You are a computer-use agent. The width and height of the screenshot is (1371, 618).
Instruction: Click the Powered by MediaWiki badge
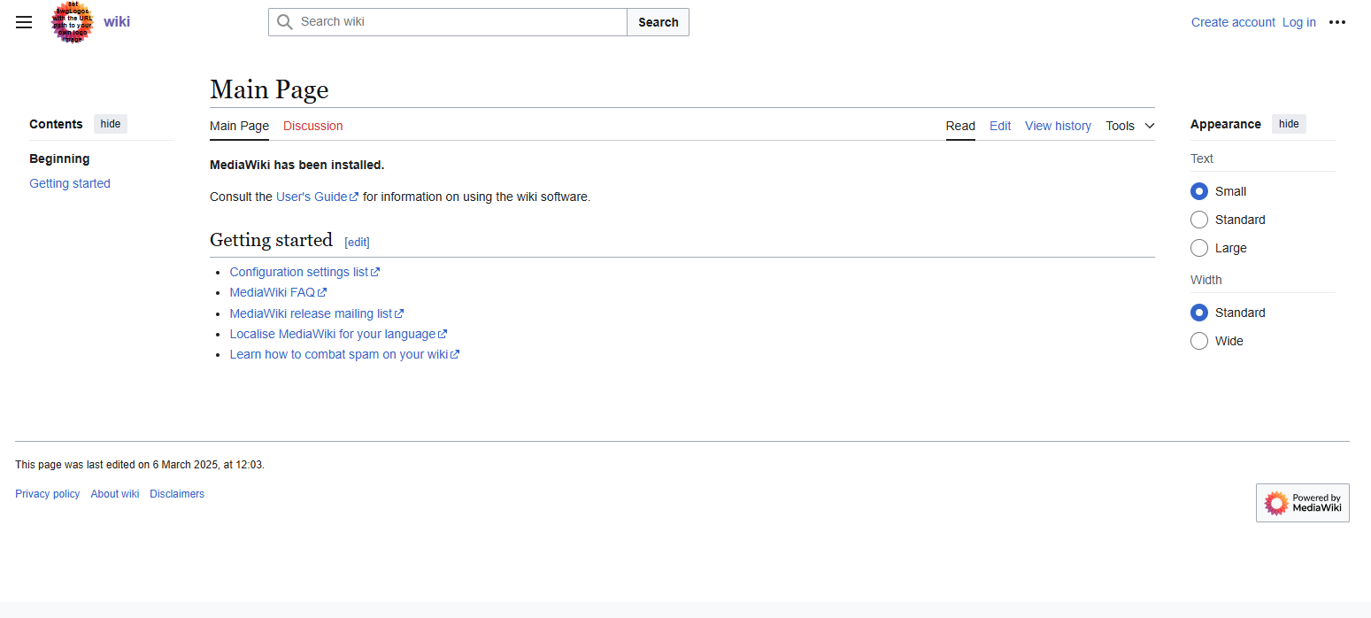[x=1303, y=503]
